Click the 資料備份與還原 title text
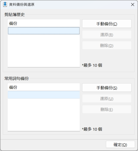Viewport: 138px width, 151px height. click(22, 4)
